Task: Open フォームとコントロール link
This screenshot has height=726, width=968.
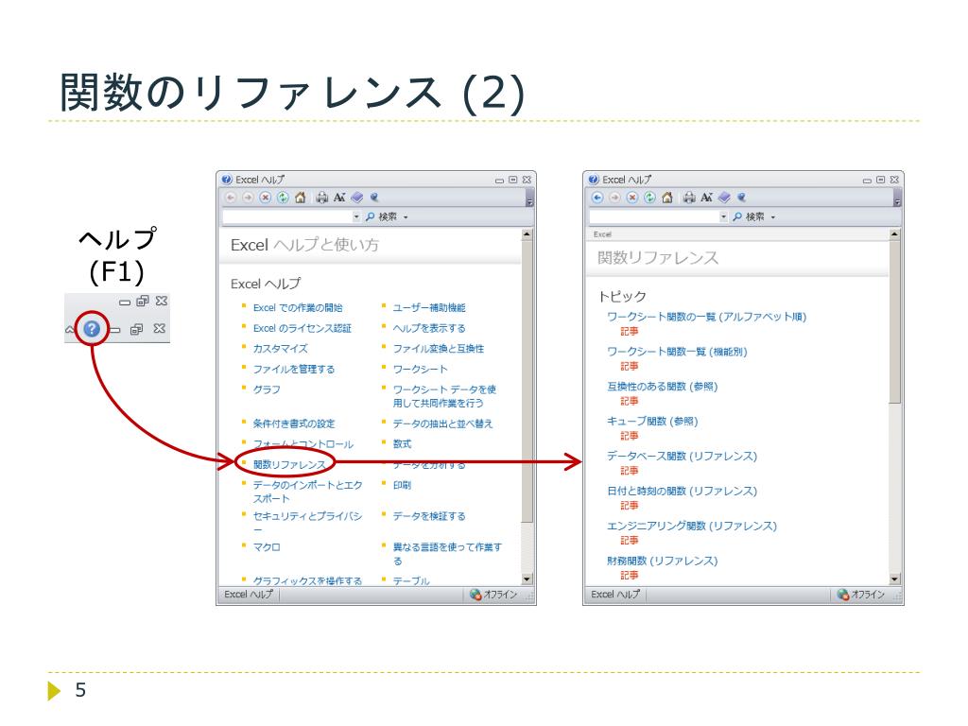Action: 302,444
